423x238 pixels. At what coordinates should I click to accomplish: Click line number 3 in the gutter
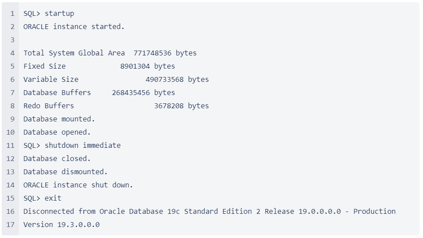(x=13, y=40)
